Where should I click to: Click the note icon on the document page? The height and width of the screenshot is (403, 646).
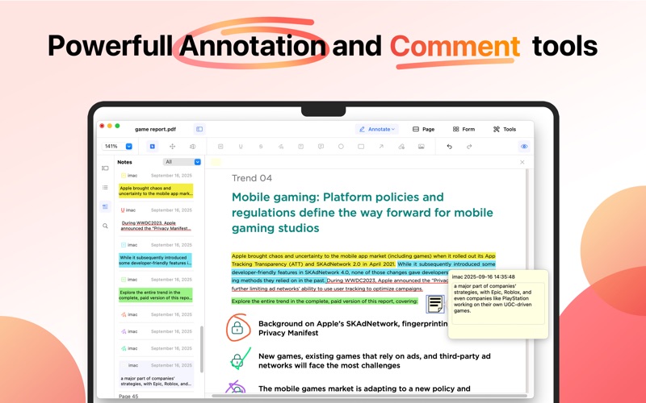[435, 304]
